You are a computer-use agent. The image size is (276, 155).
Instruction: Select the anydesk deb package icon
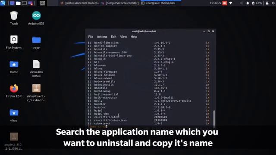14,142
